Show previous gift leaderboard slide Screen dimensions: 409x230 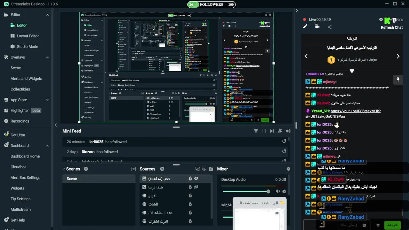(x=306, y=56)
